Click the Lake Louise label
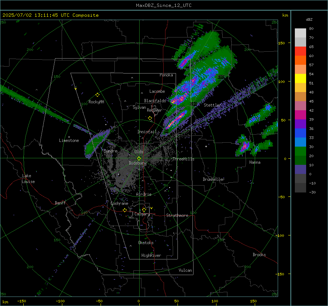 pyautogui.click(x=28, y=179)
